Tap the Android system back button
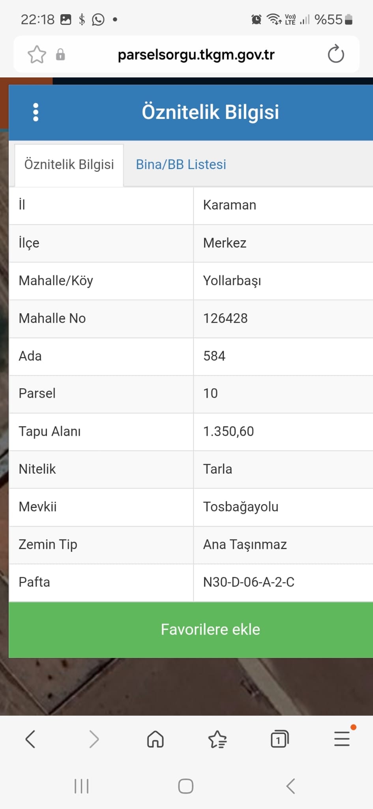This screenshot has height=809, width=373. pos(291,786)
